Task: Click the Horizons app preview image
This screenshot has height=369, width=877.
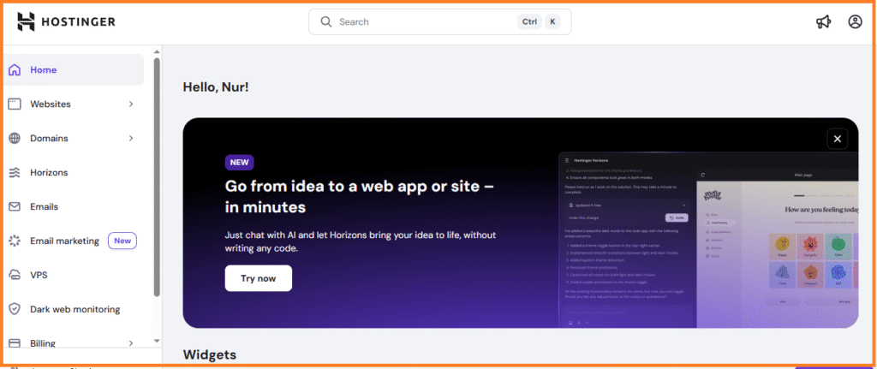Action: pos(707,240)
